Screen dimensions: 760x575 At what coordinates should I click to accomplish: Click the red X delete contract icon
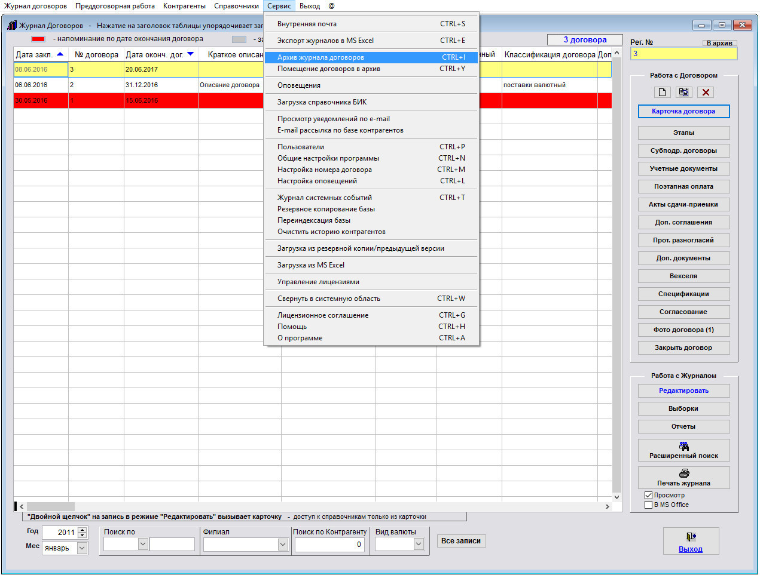pos(706,92)
